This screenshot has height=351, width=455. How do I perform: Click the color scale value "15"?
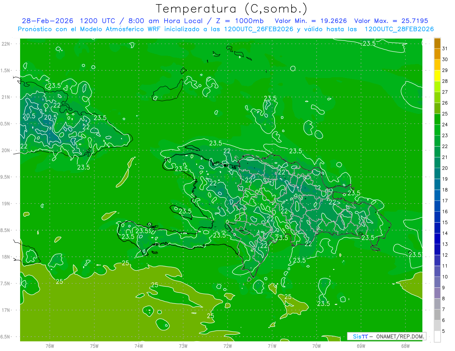pos(445,222)
